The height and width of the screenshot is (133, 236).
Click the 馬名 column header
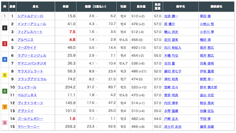35,7
